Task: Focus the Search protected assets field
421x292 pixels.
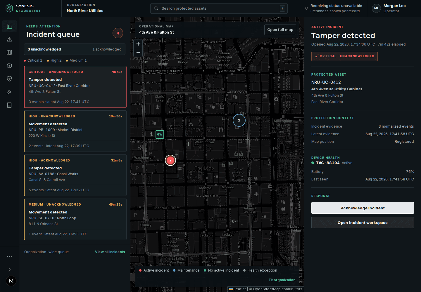Action: 219,8
